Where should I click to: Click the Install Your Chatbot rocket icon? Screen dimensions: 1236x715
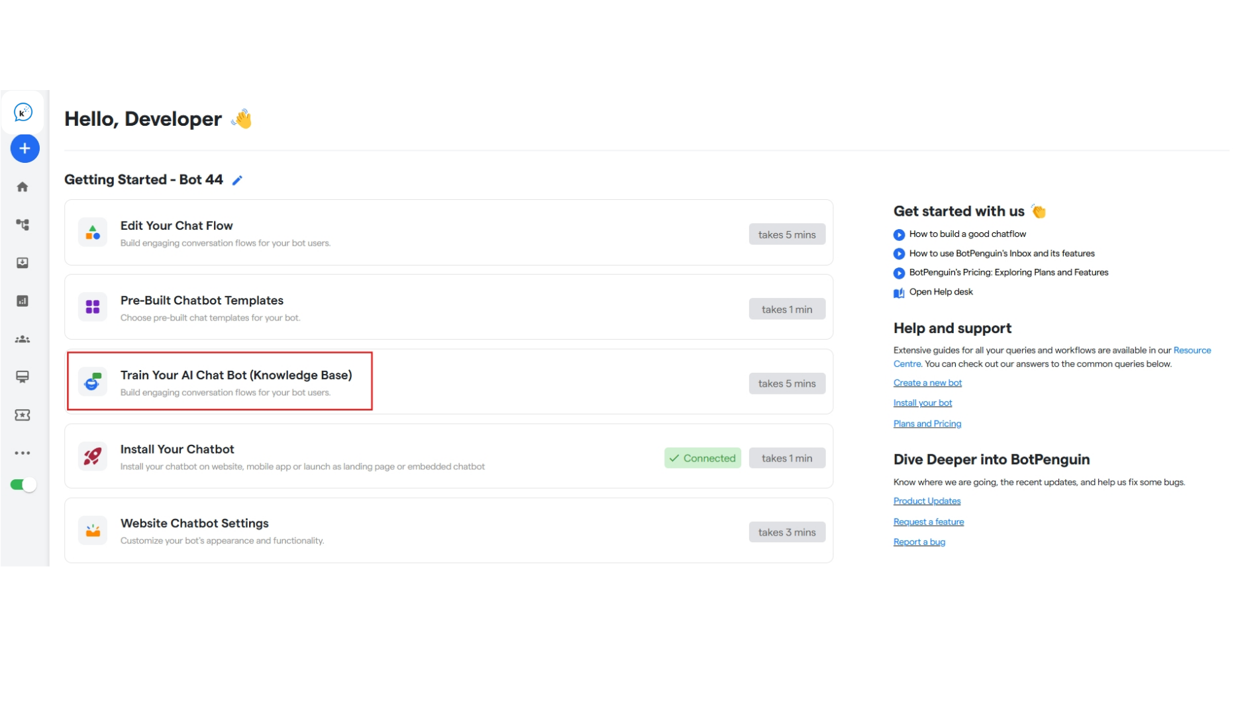point(93,456)
